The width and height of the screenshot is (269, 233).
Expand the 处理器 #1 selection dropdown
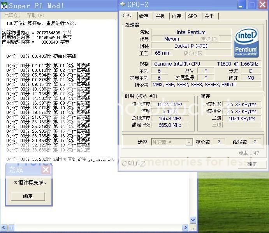click(x=189, y=142)
